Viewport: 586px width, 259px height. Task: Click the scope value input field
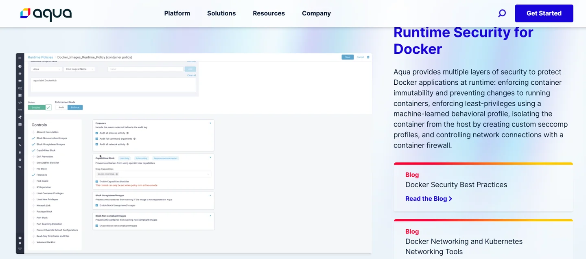coord(145,69)
